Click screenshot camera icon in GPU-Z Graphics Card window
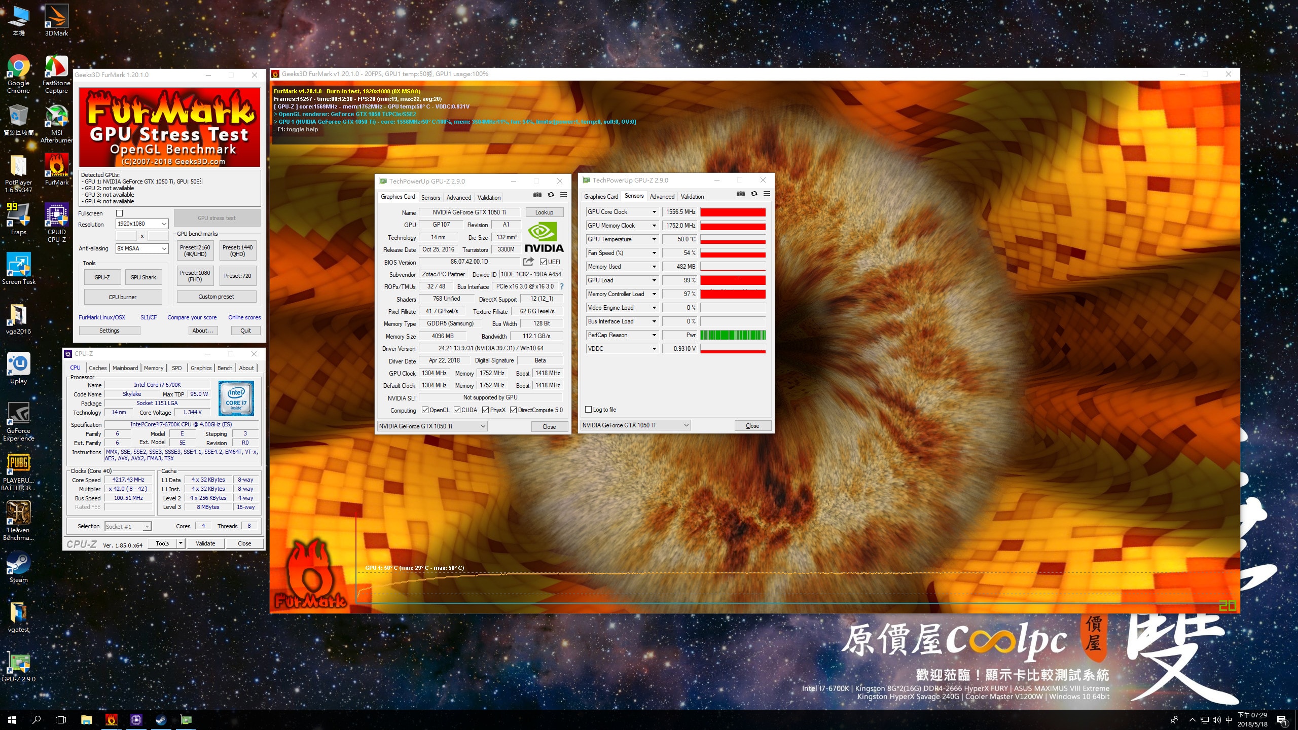The image size is (1298, 730). coord(537,195)
